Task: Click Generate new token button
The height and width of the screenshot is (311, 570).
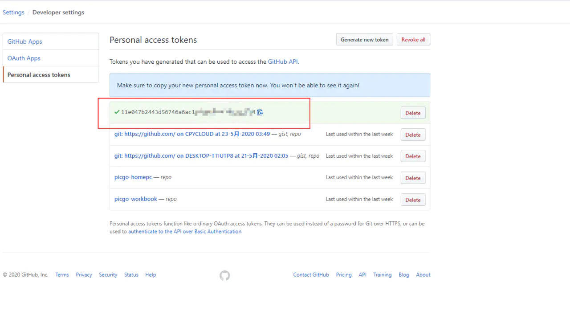Action: pos(364,40)
